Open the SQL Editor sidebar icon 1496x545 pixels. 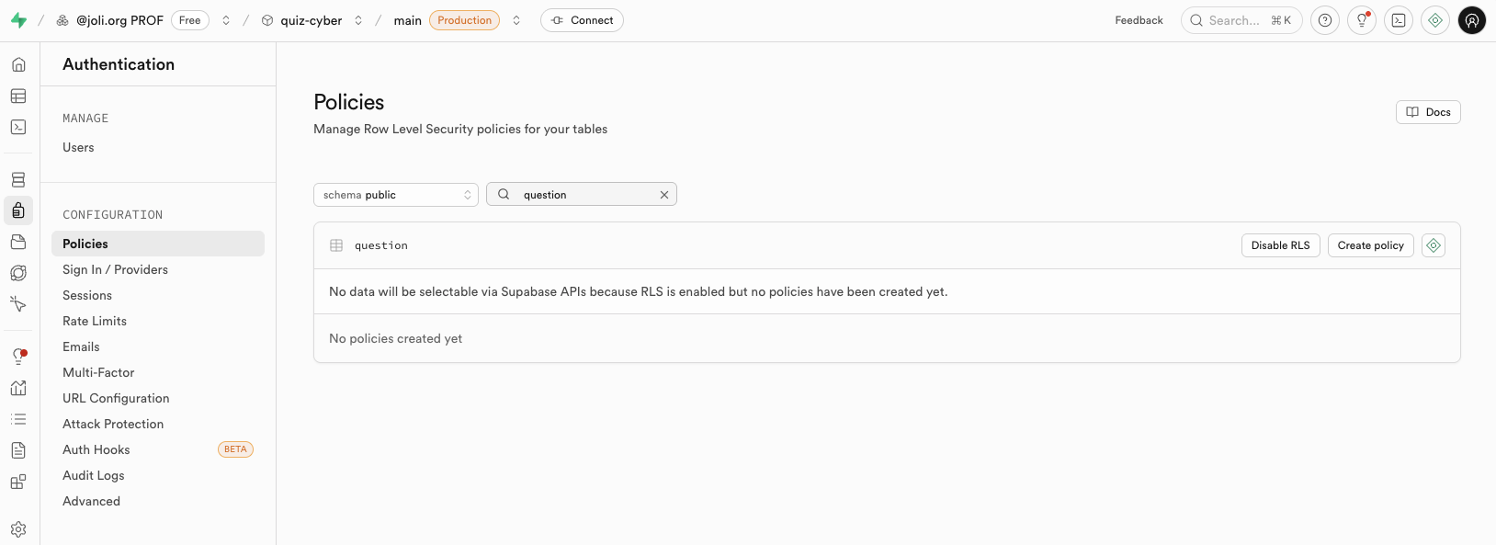coord(18,127)
